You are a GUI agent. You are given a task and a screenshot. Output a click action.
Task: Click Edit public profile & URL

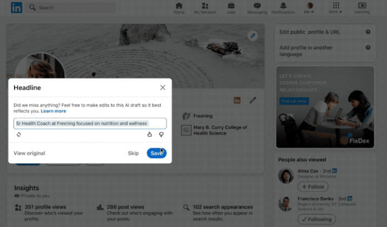310,32
